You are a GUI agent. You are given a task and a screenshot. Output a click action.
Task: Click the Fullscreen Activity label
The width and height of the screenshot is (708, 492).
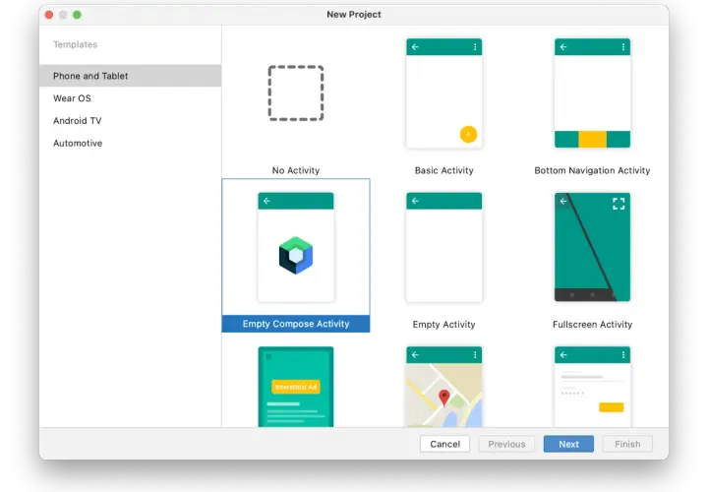point(592,325)
